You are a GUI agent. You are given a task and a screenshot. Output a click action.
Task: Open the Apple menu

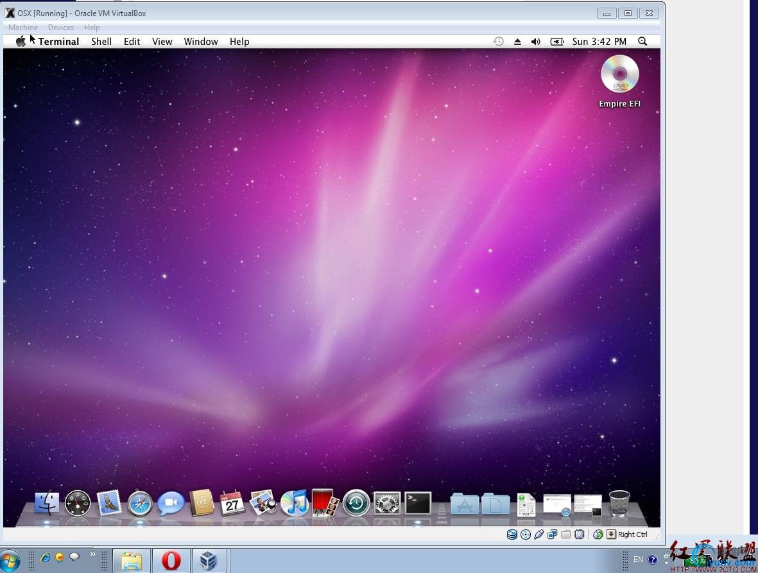tap(21, 42)
